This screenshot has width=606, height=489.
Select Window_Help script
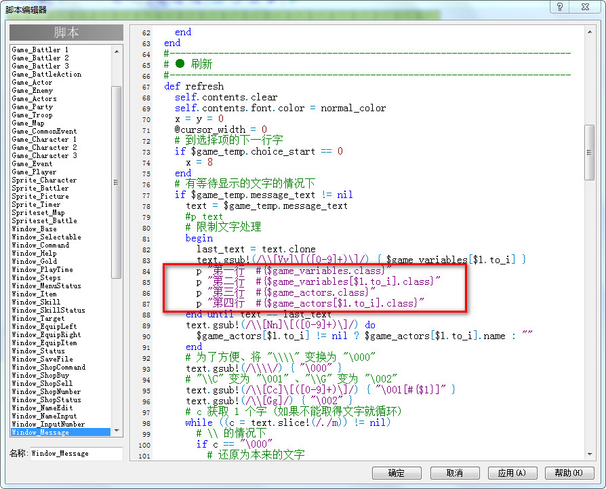click(x=35, y=253)
